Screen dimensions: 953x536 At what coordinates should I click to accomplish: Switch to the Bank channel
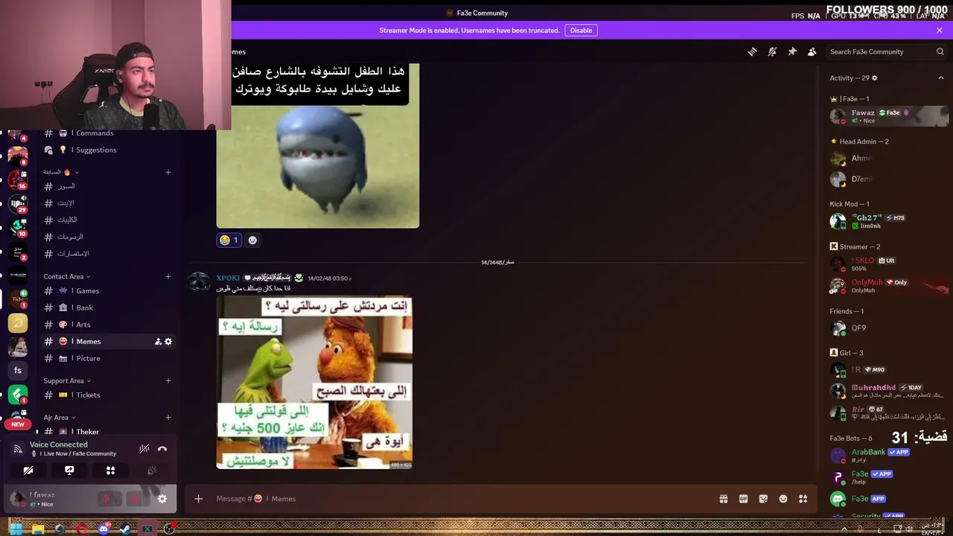click(x=109, y=307)
